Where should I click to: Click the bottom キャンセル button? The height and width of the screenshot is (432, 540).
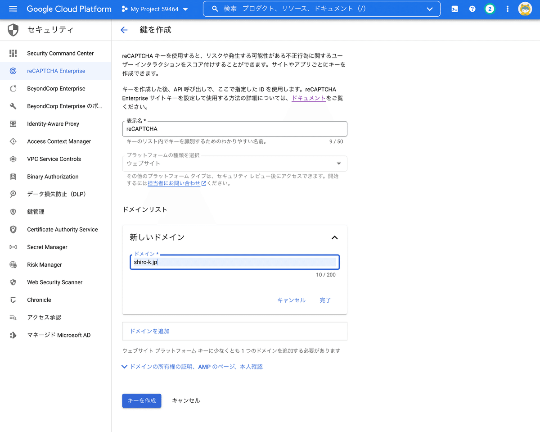186,400
